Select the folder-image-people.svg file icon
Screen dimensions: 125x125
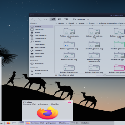coord(94,55)
